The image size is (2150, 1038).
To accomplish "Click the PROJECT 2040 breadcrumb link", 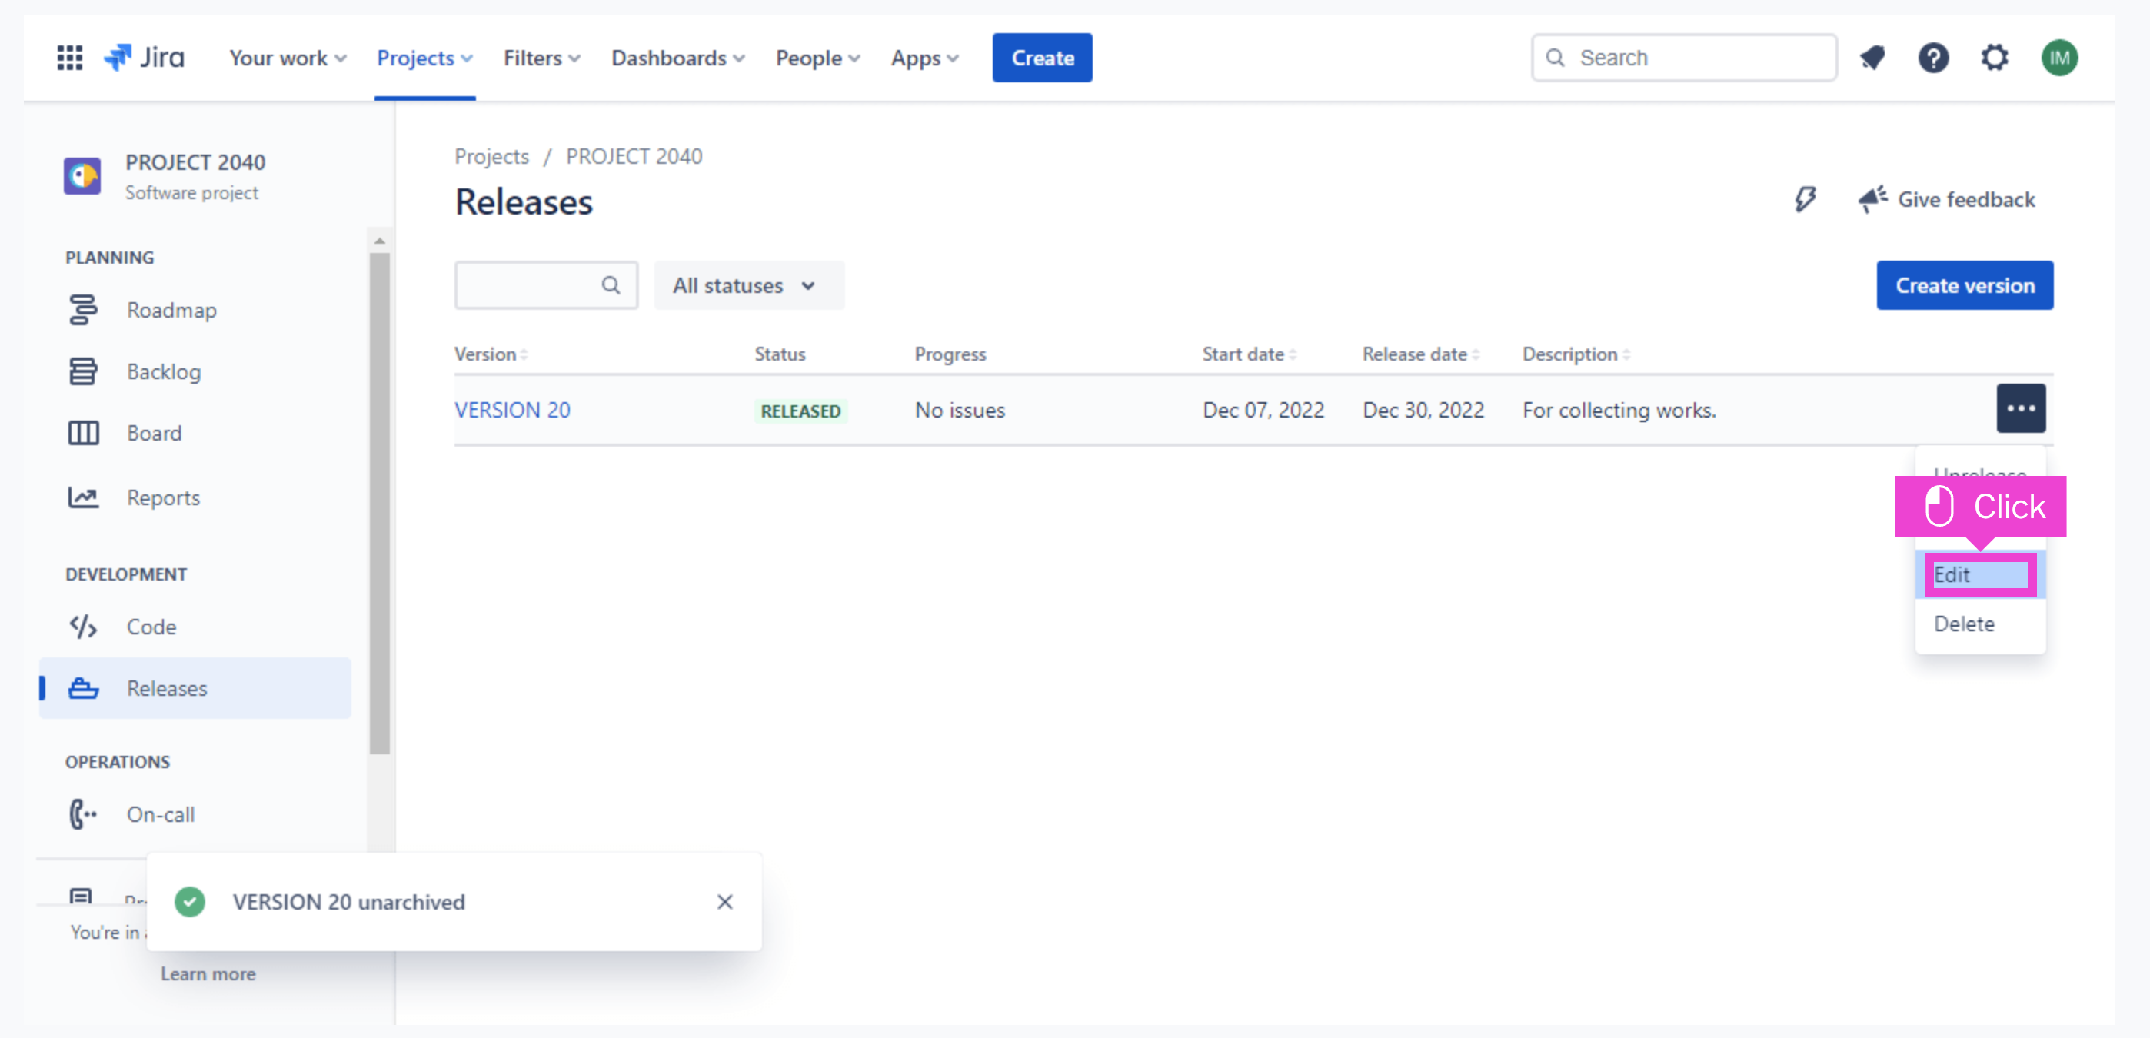I will click(634, 156).
